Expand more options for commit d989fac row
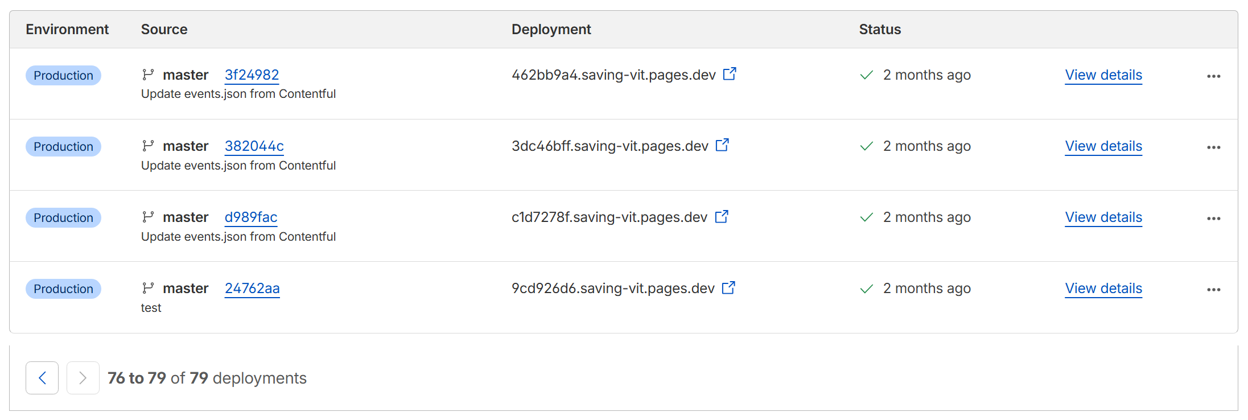Viewport: 1248px width, 420px height. tap(1213, 219)
